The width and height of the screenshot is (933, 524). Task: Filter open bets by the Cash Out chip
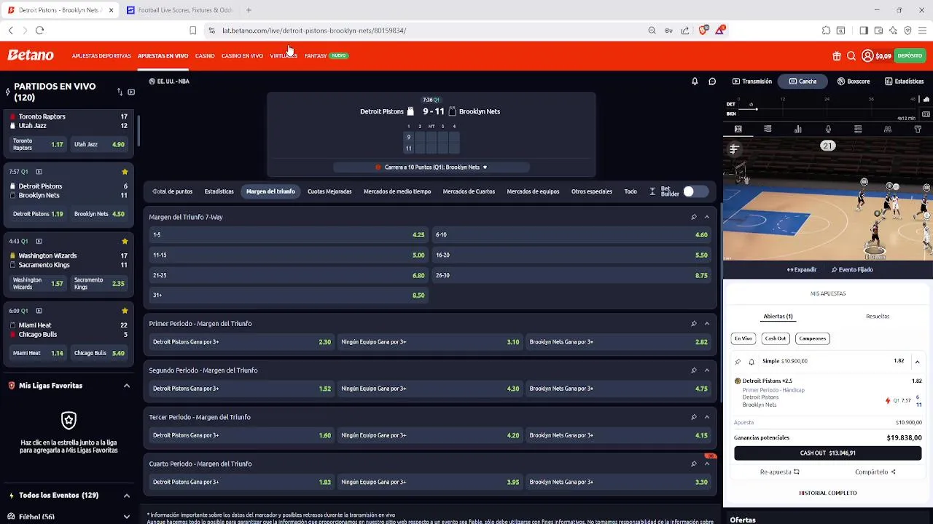(776, 338)
